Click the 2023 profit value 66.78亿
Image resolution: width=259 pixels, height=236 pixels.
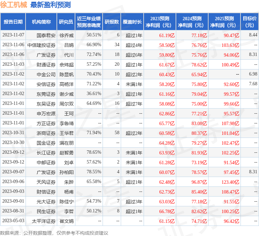tap(167, 211)
